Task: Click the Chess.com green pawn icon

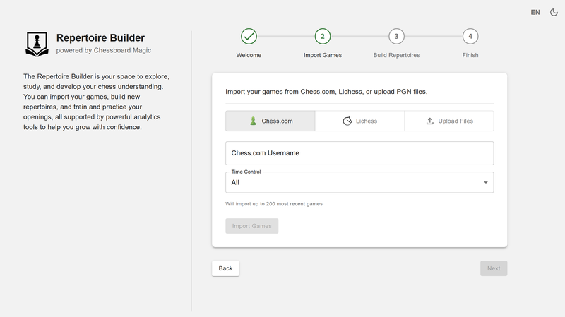Action: (254, 121)
